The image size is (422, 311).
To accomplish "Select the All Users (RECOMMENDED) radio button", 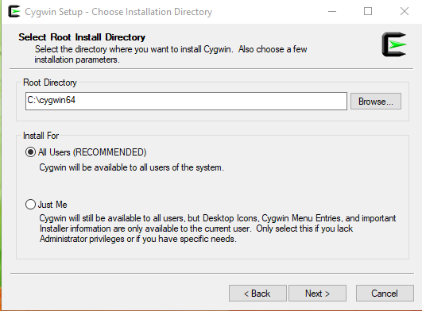I will pyautogui.click(x=30, y=152).
